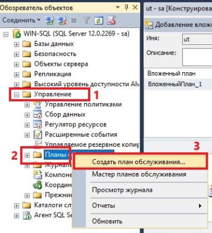Click the Описание text box
The width and height of the screenshot is (212, 233).
197,57
